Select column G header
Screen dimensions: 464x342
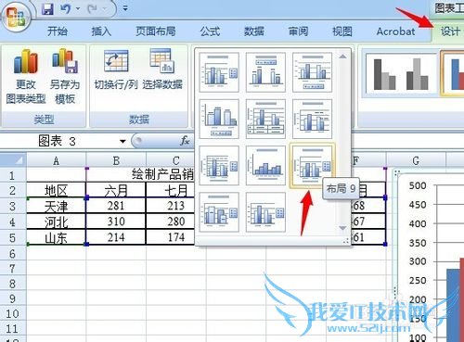[416, 160]
